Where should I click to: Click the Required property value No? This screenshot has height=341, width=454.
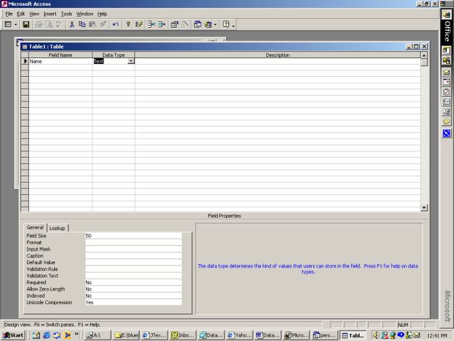[133, 282]
